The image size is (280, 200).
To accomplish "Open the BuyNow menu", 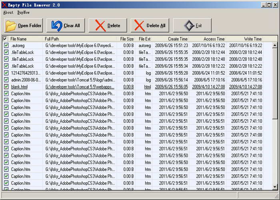I will click(23, 12).
